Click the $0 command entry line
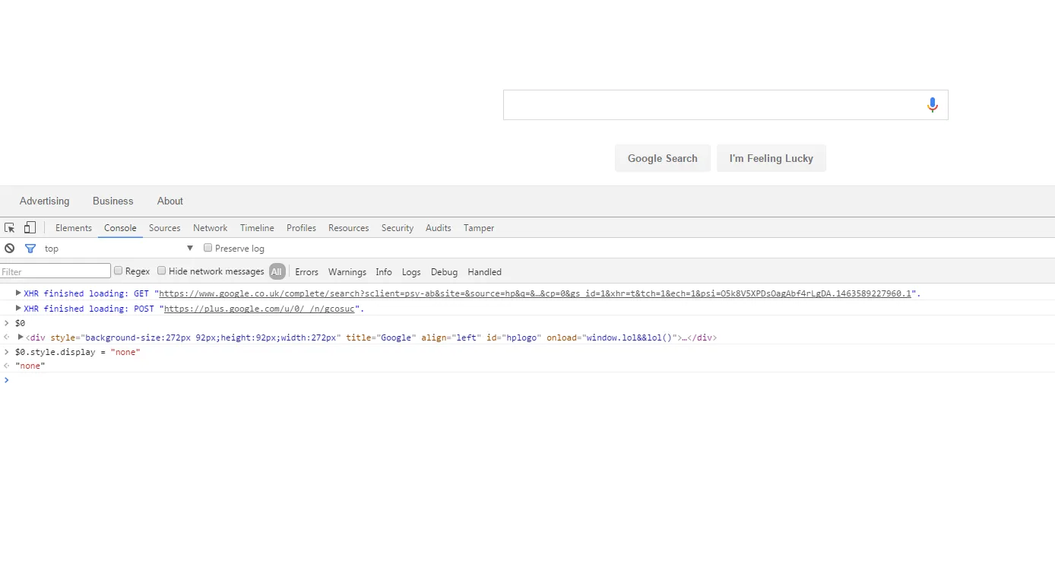The width and height of the screenshot is (1055, 561). pos(20,323)
